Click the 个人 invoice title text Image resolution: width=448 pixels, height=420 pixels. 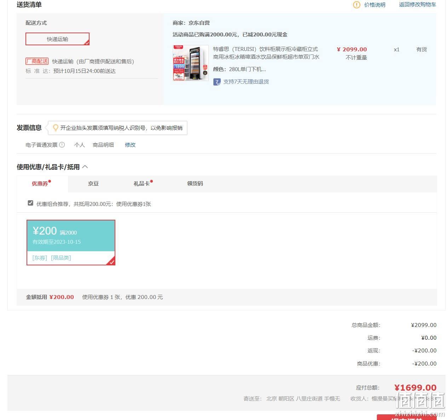click(x=80, y=145)
